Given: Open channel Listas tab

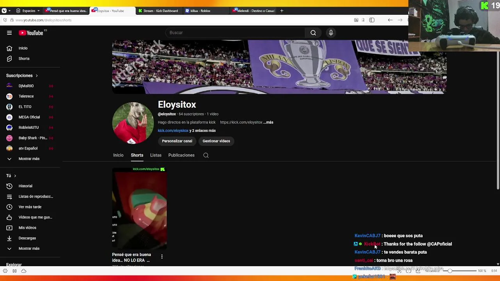Looking at the screenshot, I should (155, 155).
